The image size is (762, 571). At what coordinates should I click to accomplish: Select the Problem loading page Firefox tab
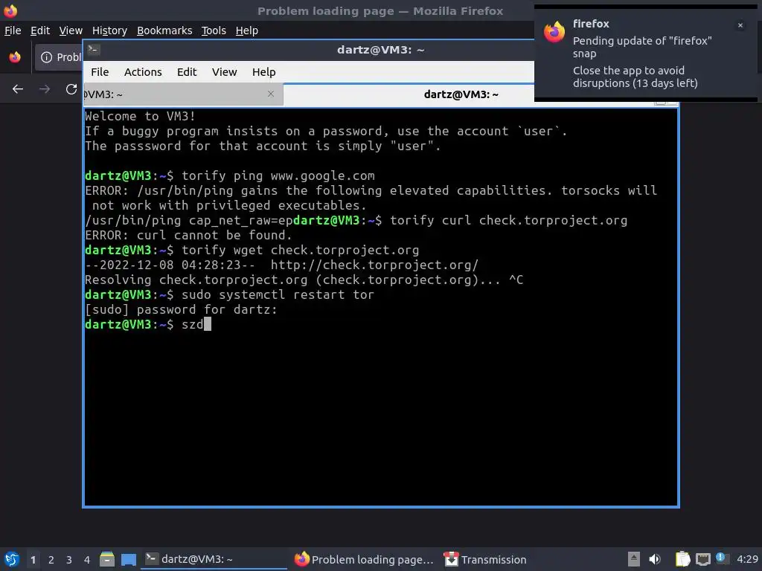tap(59, 57)
